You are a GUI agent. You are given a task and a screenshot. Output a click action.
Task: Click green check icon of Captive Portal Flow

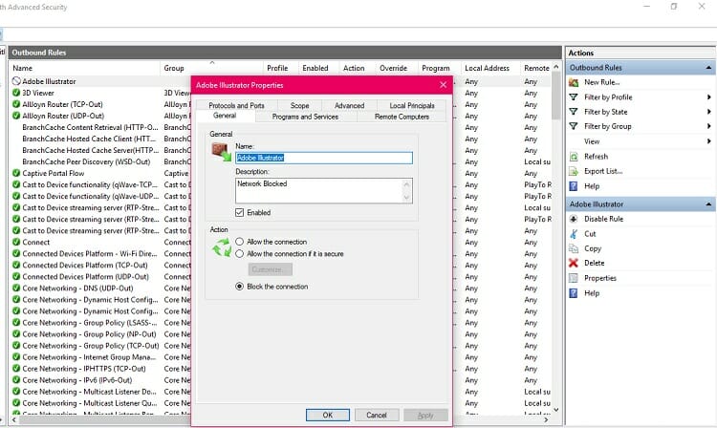pyautogui.click(x=16, y=173)
